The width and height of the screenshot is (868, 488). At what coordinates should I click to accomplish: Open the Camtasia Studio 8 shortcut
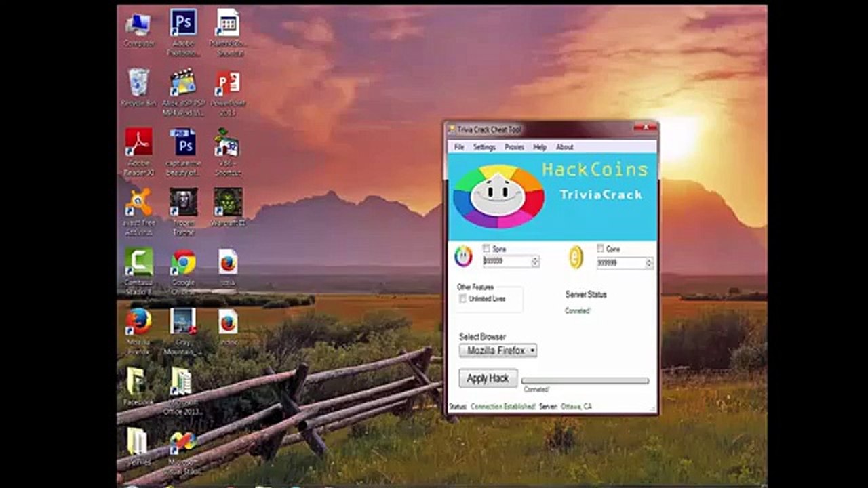coord(138,262)
